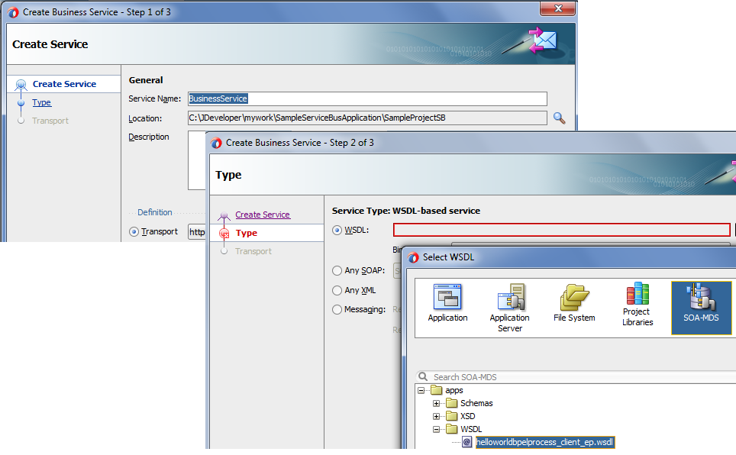This screenshot has height=455, width=736.
Task: Select the Any XML radio button
Action: (x=337, y=290)
